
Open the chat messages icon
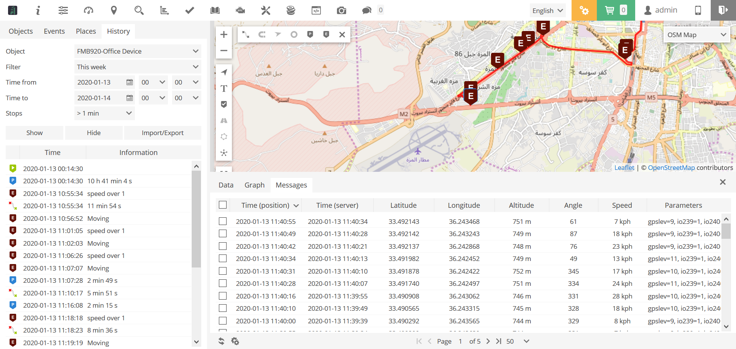367,10
